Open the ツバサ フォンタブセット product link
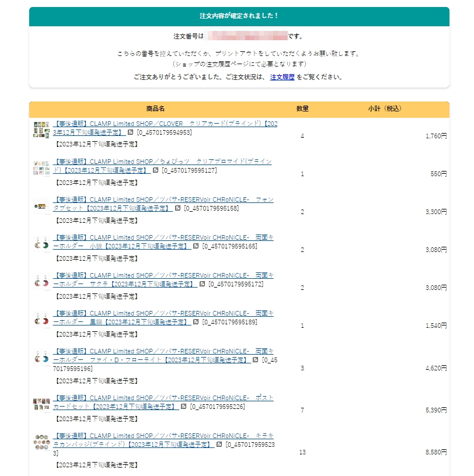 tap(163, 204)
